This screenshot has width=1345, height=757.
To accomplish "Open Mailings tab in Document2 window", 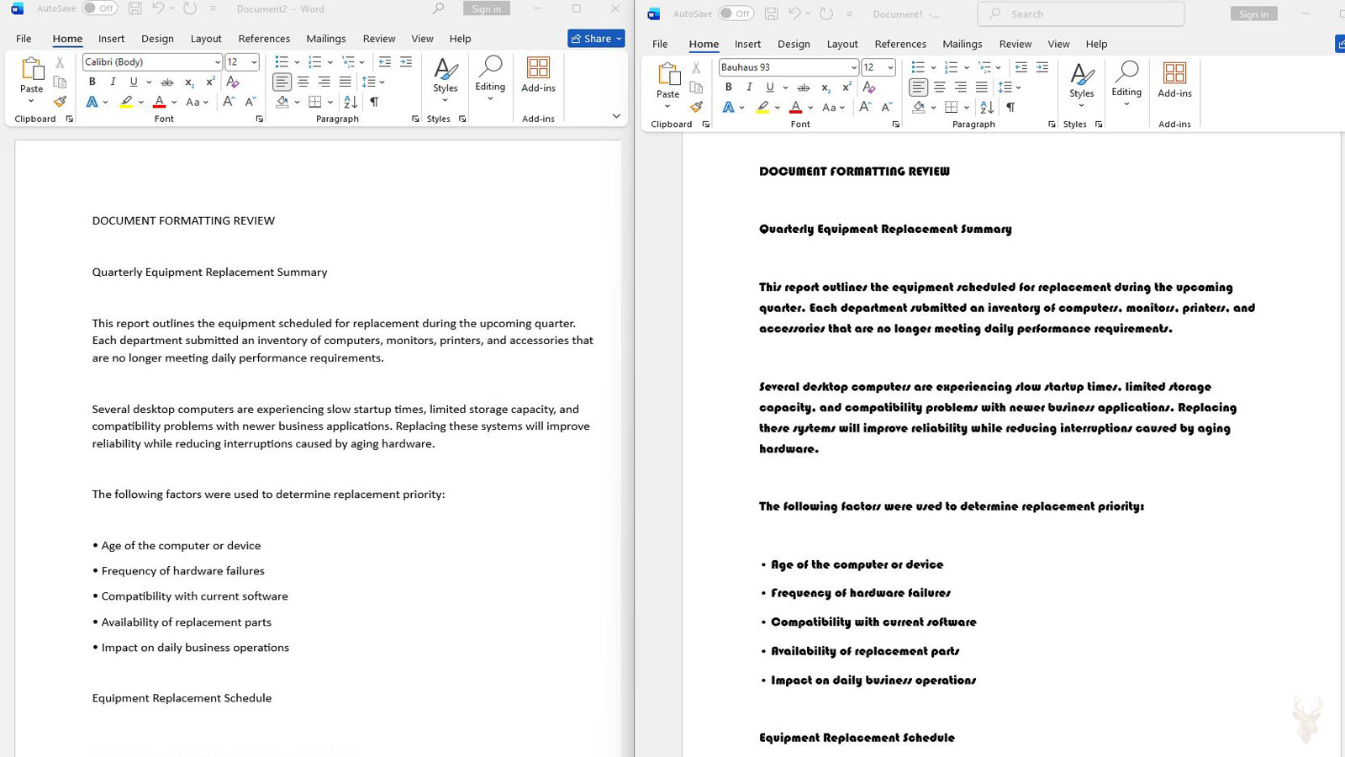I will coord(326,39).
